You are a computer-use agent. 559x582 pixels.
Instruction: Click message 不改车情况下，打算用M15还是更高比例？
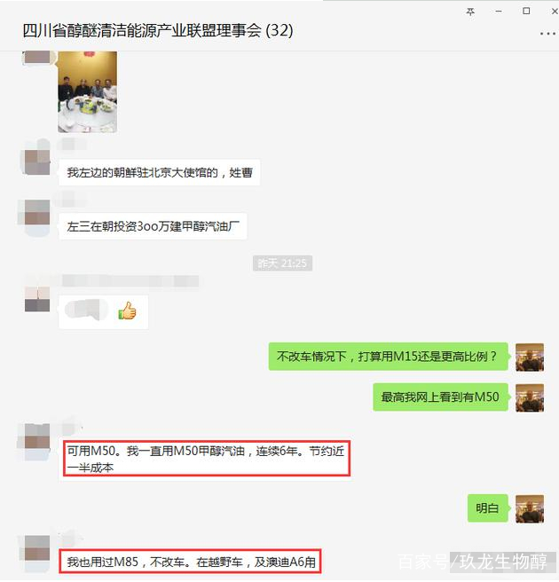(389, 357)
